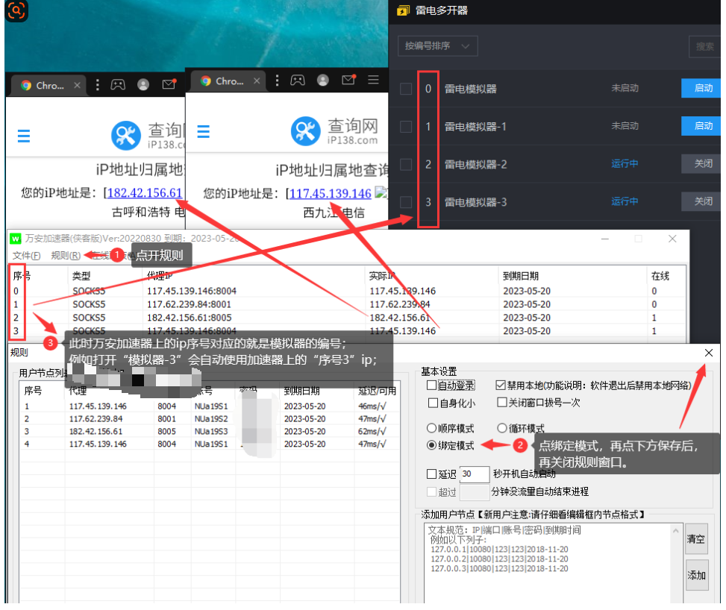Enable the 延迟 startup checkbox

[x=431, y=474]
